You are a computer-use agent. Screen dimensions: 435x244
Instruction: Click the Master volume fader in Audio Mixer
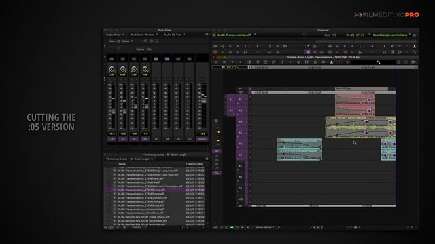coord(204,101)
